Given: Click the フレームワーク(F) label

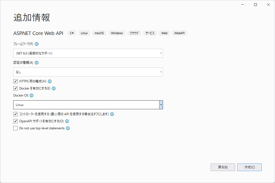Looking at the screenshot, I should (23, 44).
